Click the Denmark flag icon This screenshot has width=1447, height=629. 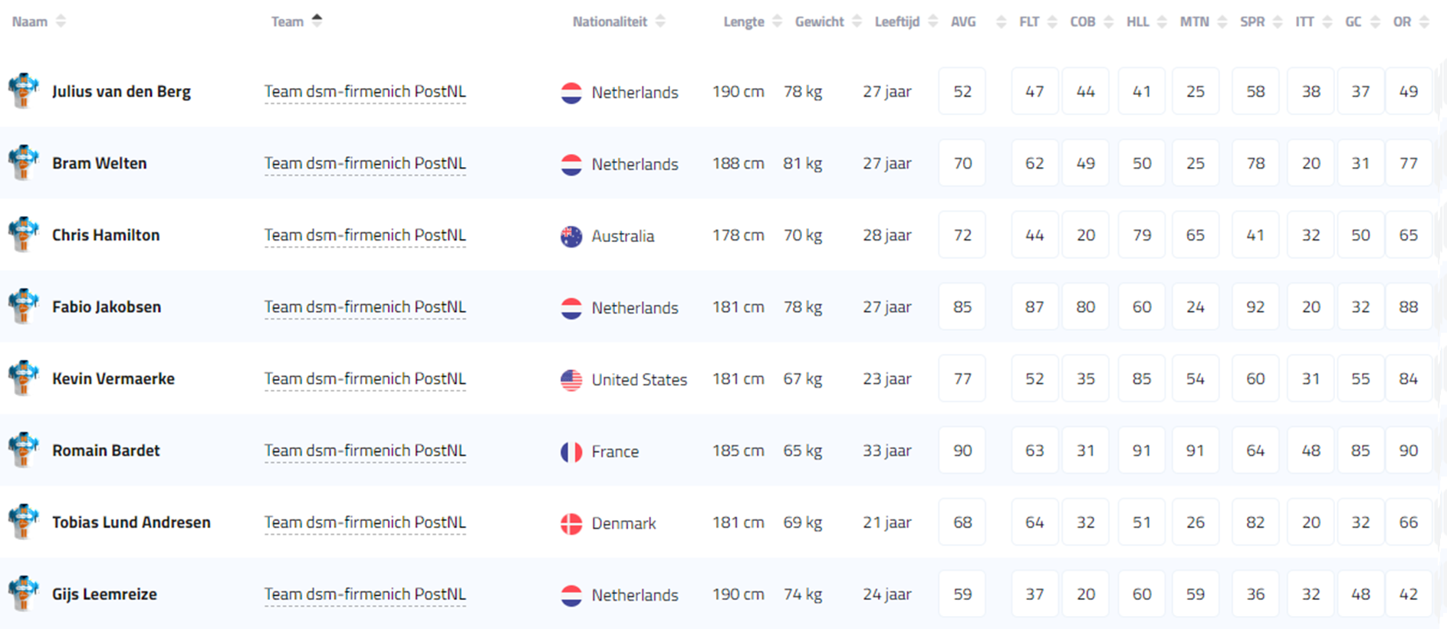(571, 523)
